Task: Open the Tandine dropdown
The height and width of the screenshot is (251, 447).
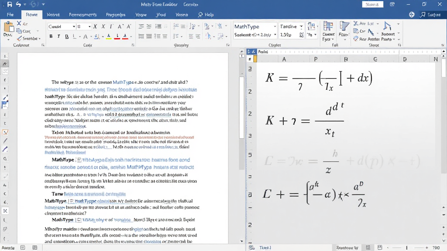Action: point(301,27)
